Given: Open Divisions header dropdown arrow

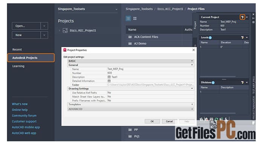Looking at the screenshot, I should tap(247, 82).
